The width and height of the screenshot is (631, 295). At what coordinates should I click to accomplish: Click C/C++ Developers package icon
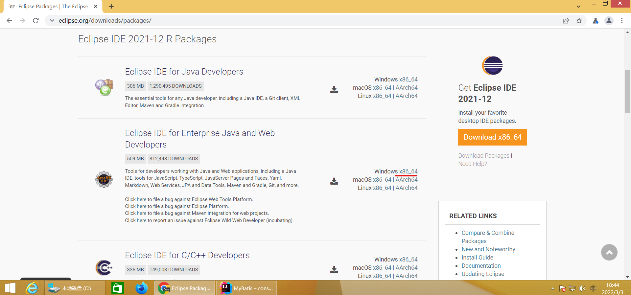click(x=104, y=267)
